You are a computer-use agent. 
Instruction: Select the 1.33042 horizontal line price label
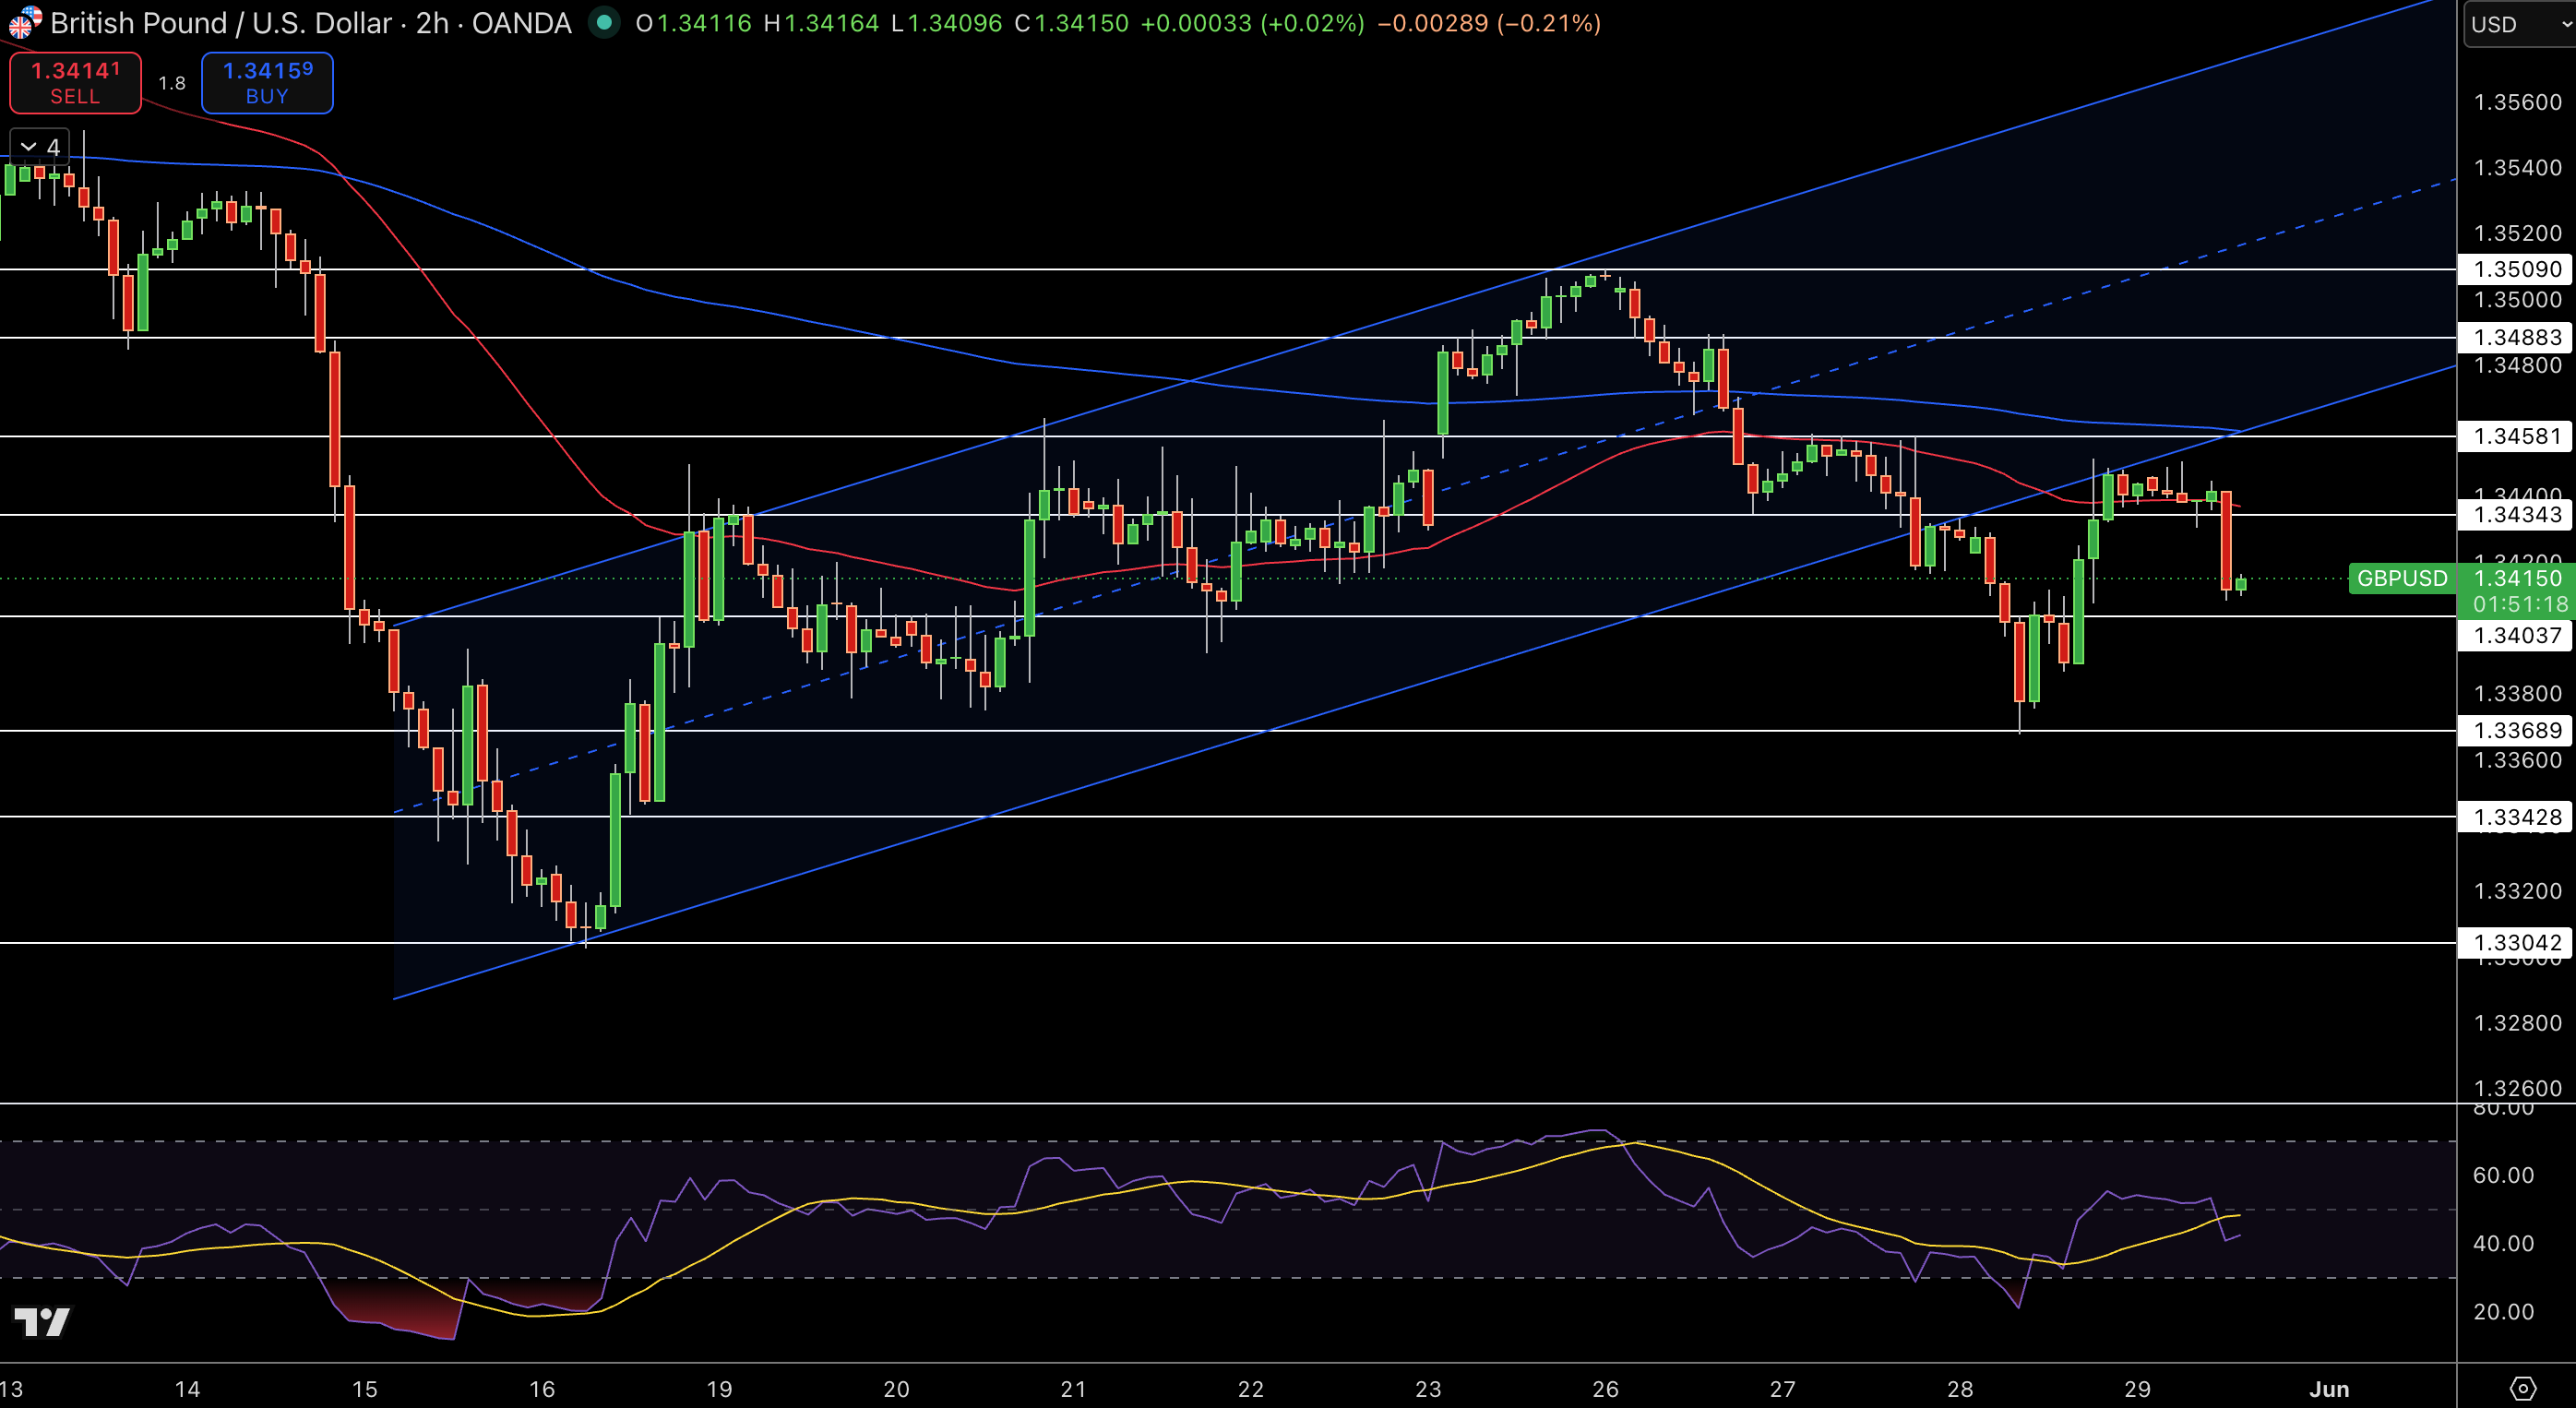point(2516,942)
